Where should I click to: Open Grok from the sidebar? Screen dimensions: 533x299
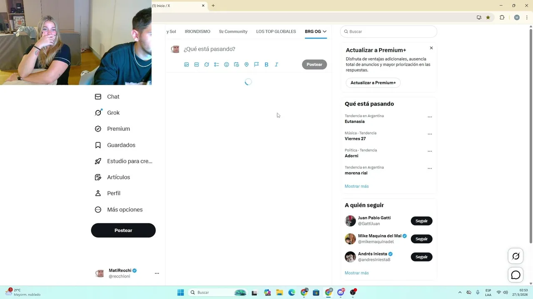click(107, 113)
